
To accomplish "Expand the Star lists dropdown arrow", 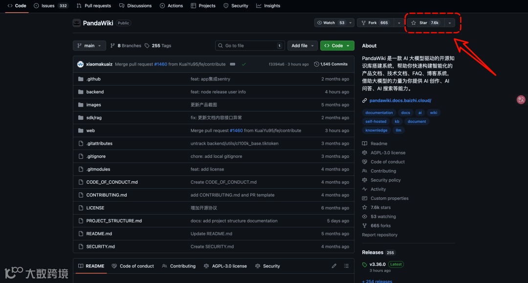I will [x=450, y=23].
